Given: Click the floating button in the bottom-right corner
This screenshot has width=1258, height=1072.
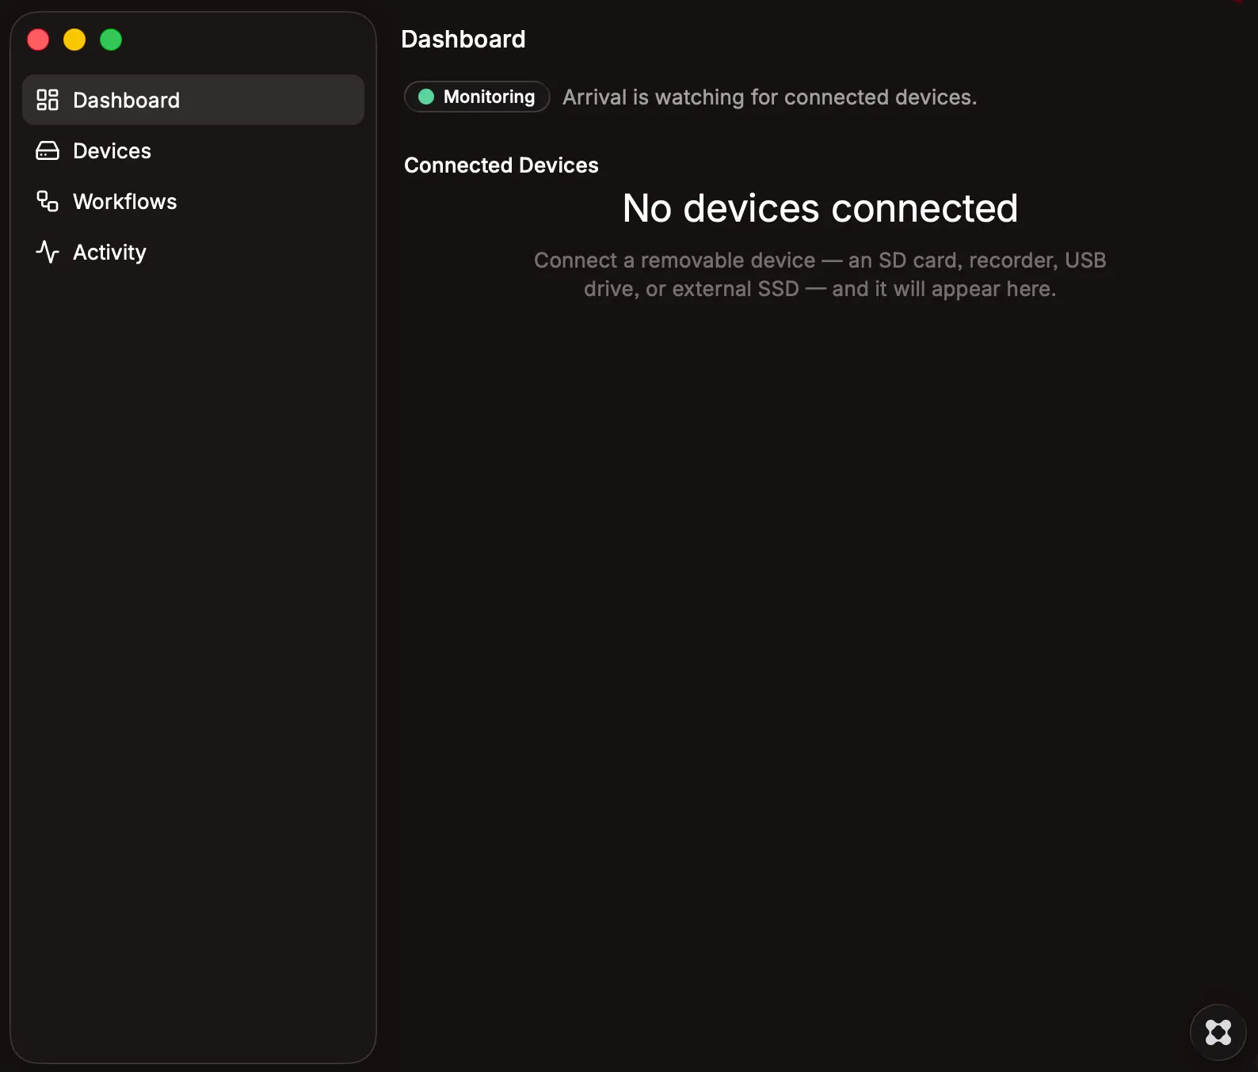Looking at the screenshot, I should point(1218,1032).
